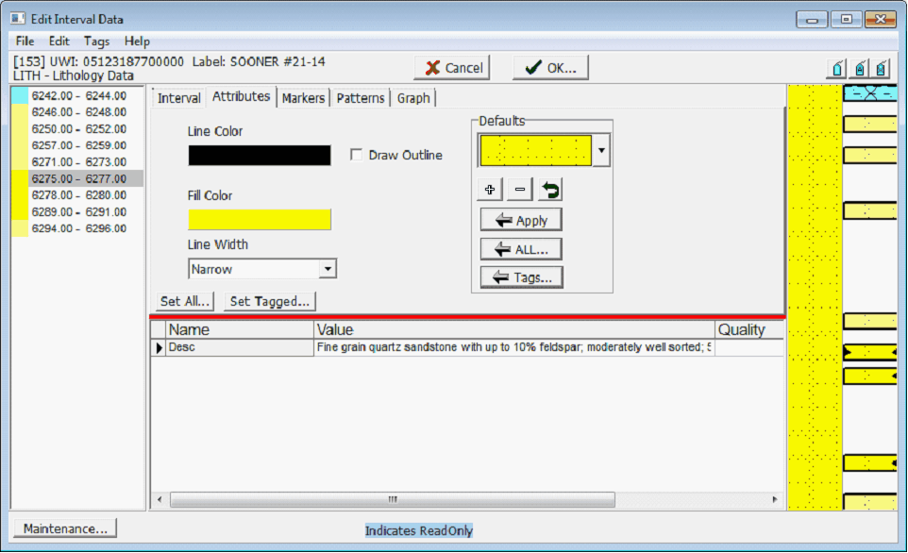Enable the Draw Outline checkbox

[x=356, y=155]
